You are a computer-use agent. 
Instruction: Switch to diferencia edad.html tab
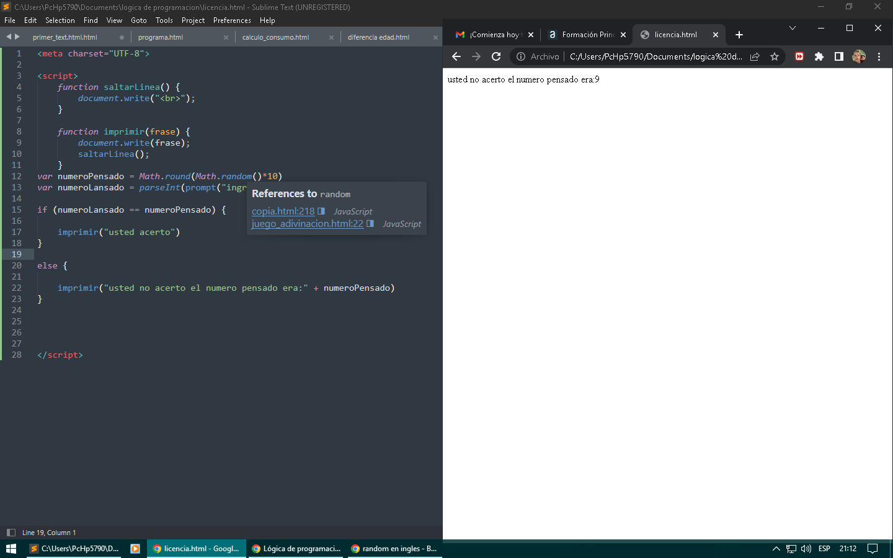click(378, 37)
